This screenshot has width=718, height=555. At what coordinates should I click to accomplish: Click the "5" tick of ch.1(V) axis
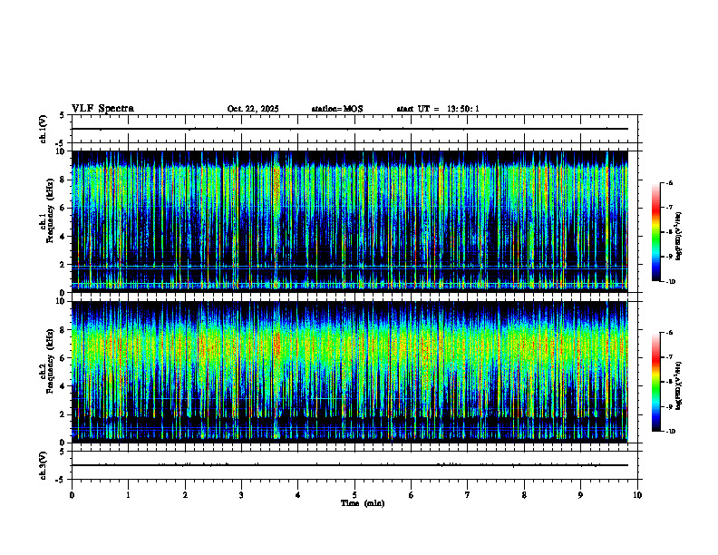63,115
